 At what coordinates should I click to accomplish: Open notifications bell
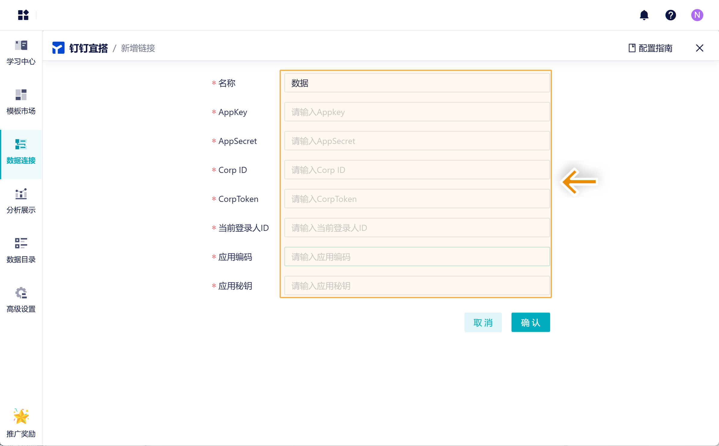(x=644, y=15)
